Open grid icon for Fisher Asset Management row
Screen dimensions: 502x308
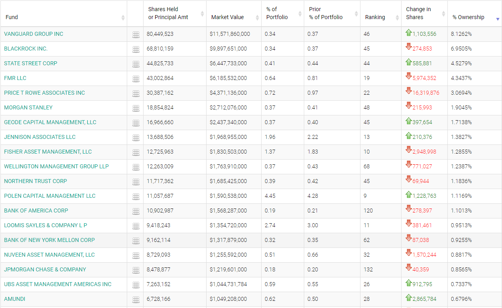136,152
